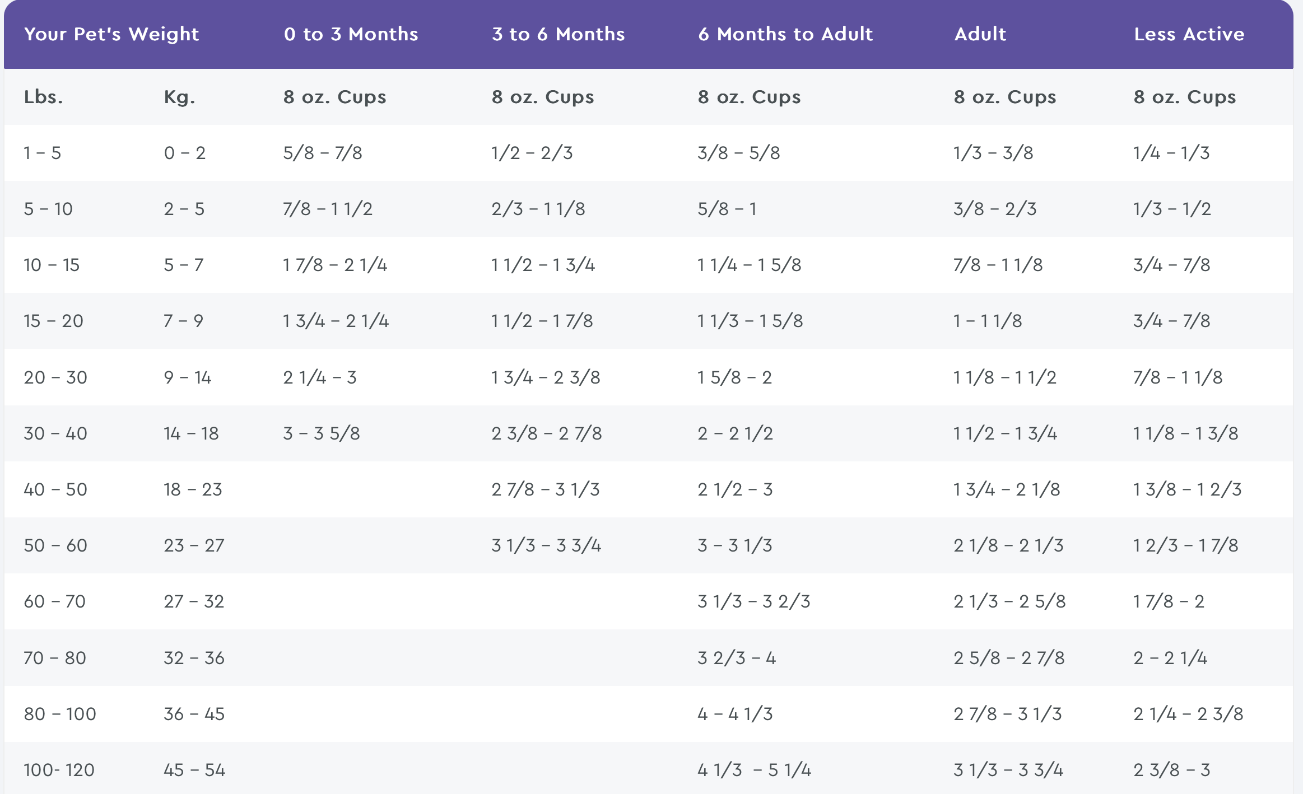Click the "Your Pet's Weight" column header
Viewport: 1303px width, 794px height.
coord(111,34)
